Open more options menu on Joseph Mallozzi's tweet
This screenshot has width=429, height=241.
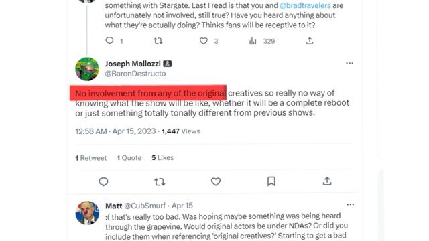(349, 63)
